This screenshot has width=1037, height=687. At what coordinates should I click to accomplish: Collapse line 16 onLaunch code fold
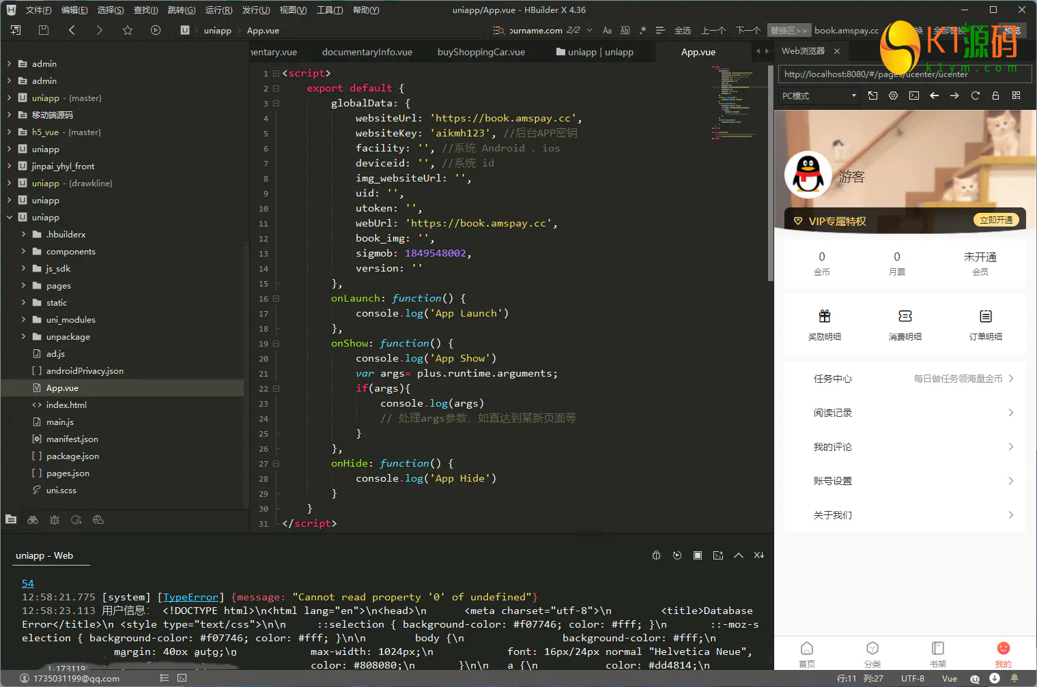coord(276,299)
